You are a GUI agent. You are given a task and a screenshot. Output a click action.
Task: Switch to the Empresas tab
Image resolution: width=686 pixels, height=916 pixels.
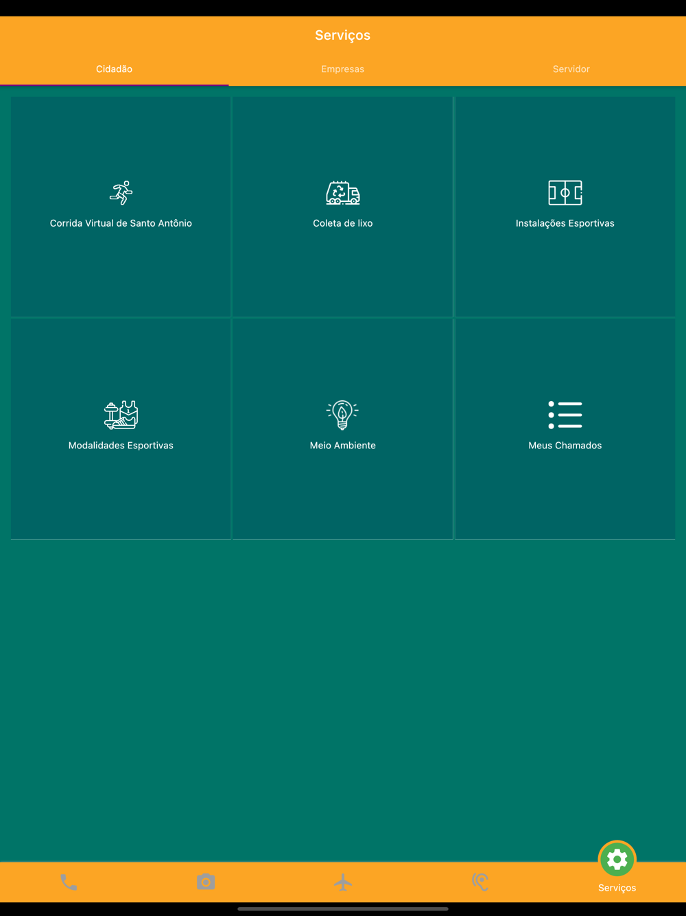click(x=342, y=69)
